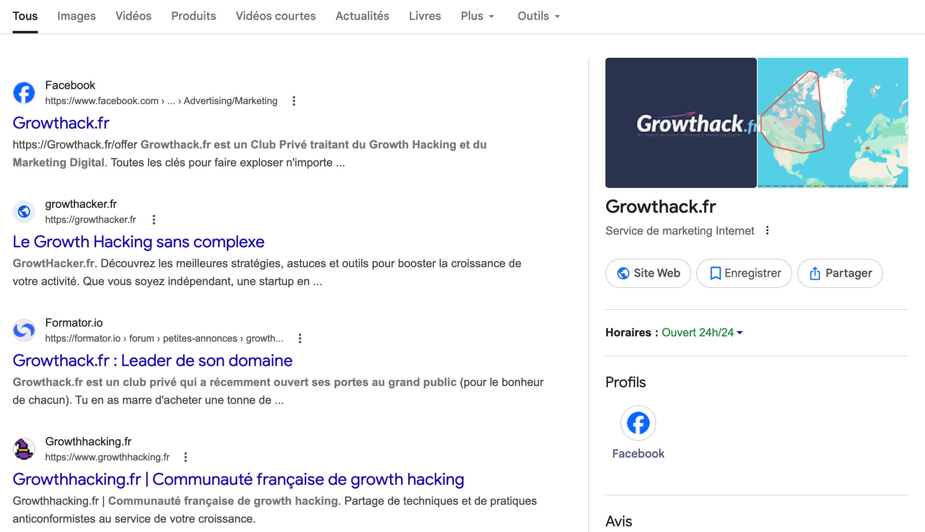Click the https://www.growthhacking.fr URL text
Screen dimensions: 925x532
[x=107, y=457]
